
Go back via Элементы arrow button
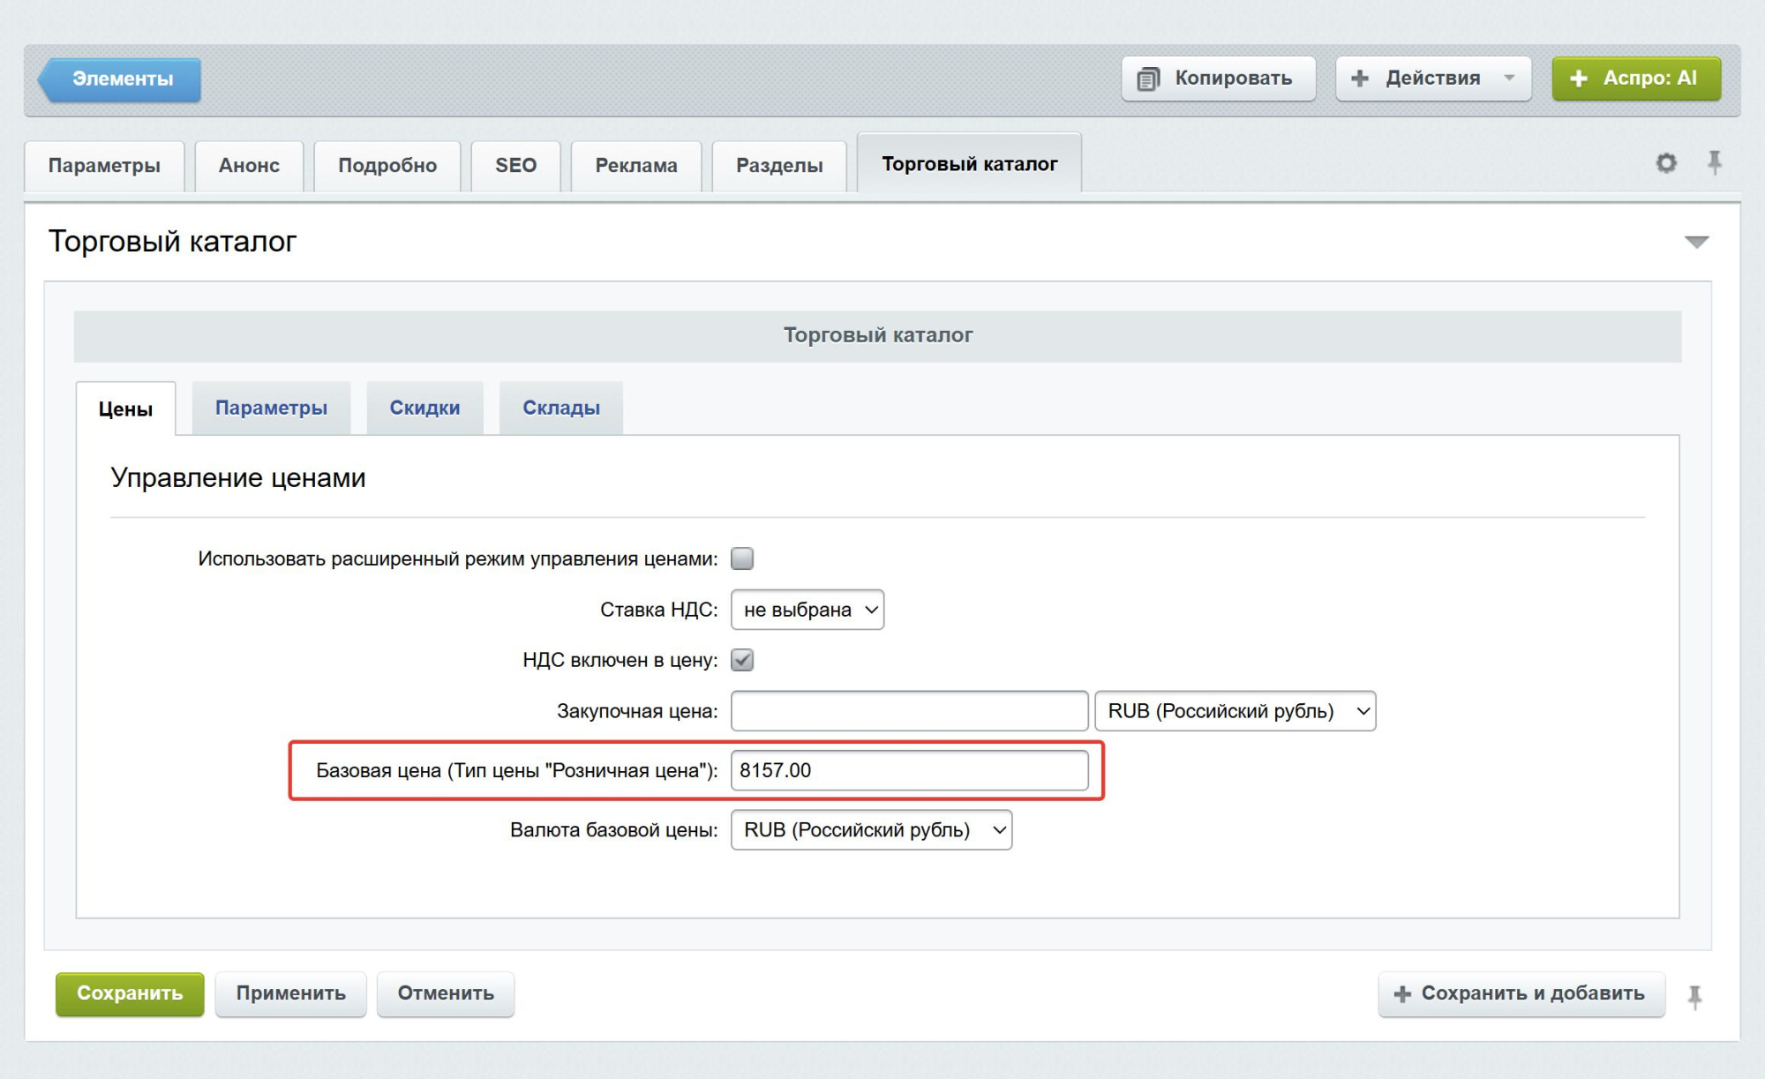[121, 79]
